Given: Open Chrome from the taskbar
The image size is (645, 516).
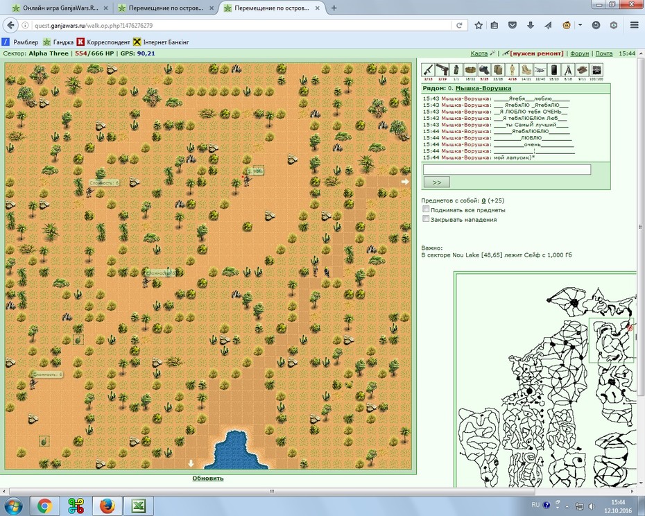Looking at the screenshot, I should [x=45, y=506].
